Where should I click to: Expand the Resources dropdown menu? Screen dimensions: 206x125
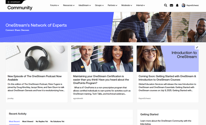[x=69, y=5]
